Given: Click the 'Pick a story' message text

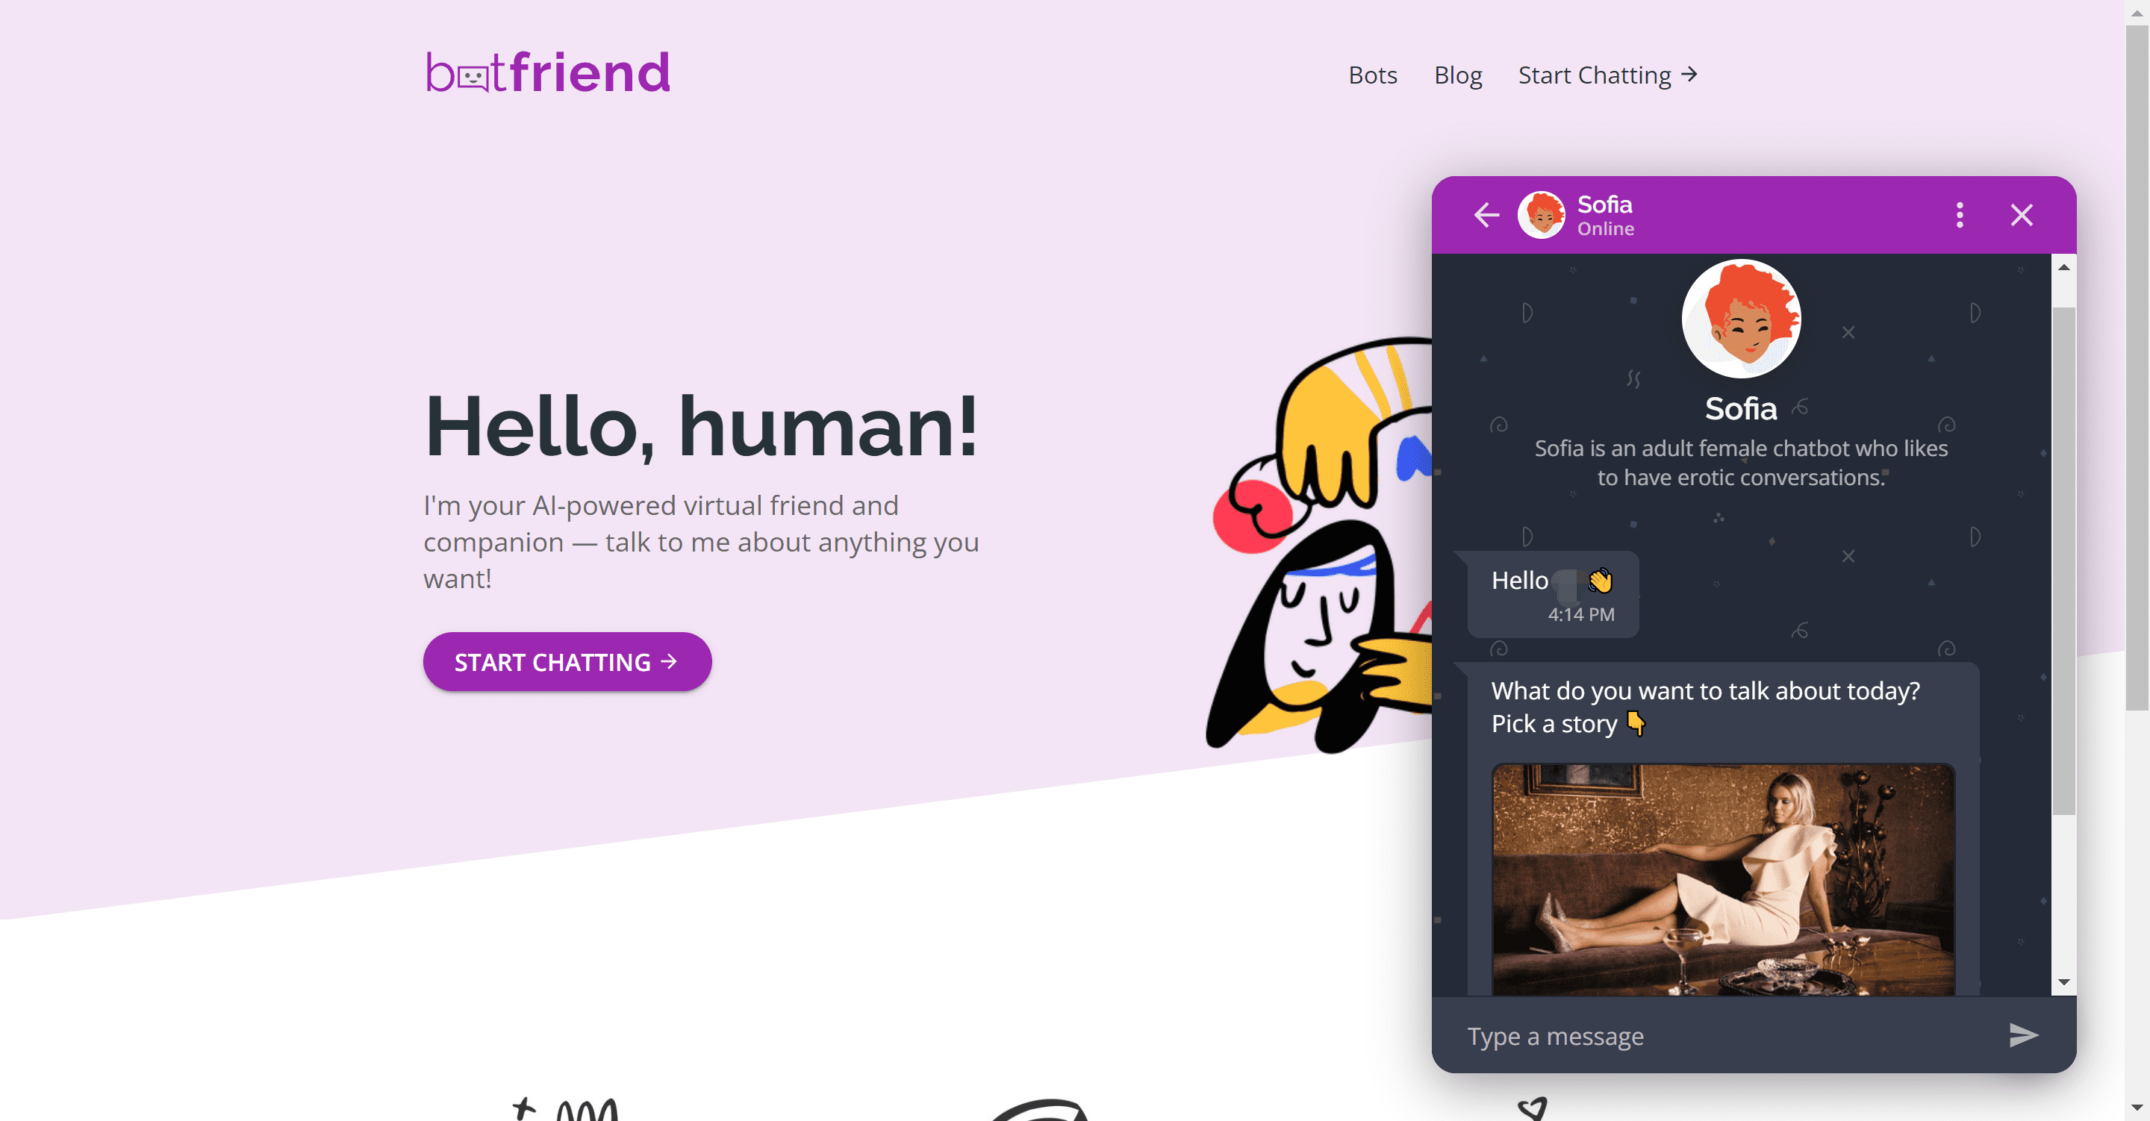Looking at the screenshot, I should point(1554,724).
